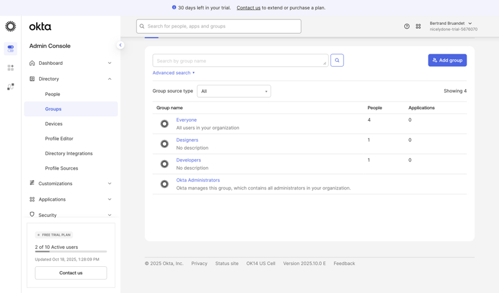Screen dimensions: 499x293
Task: Click the Okta Administrators group icon
Action: (x=165, y=184)
